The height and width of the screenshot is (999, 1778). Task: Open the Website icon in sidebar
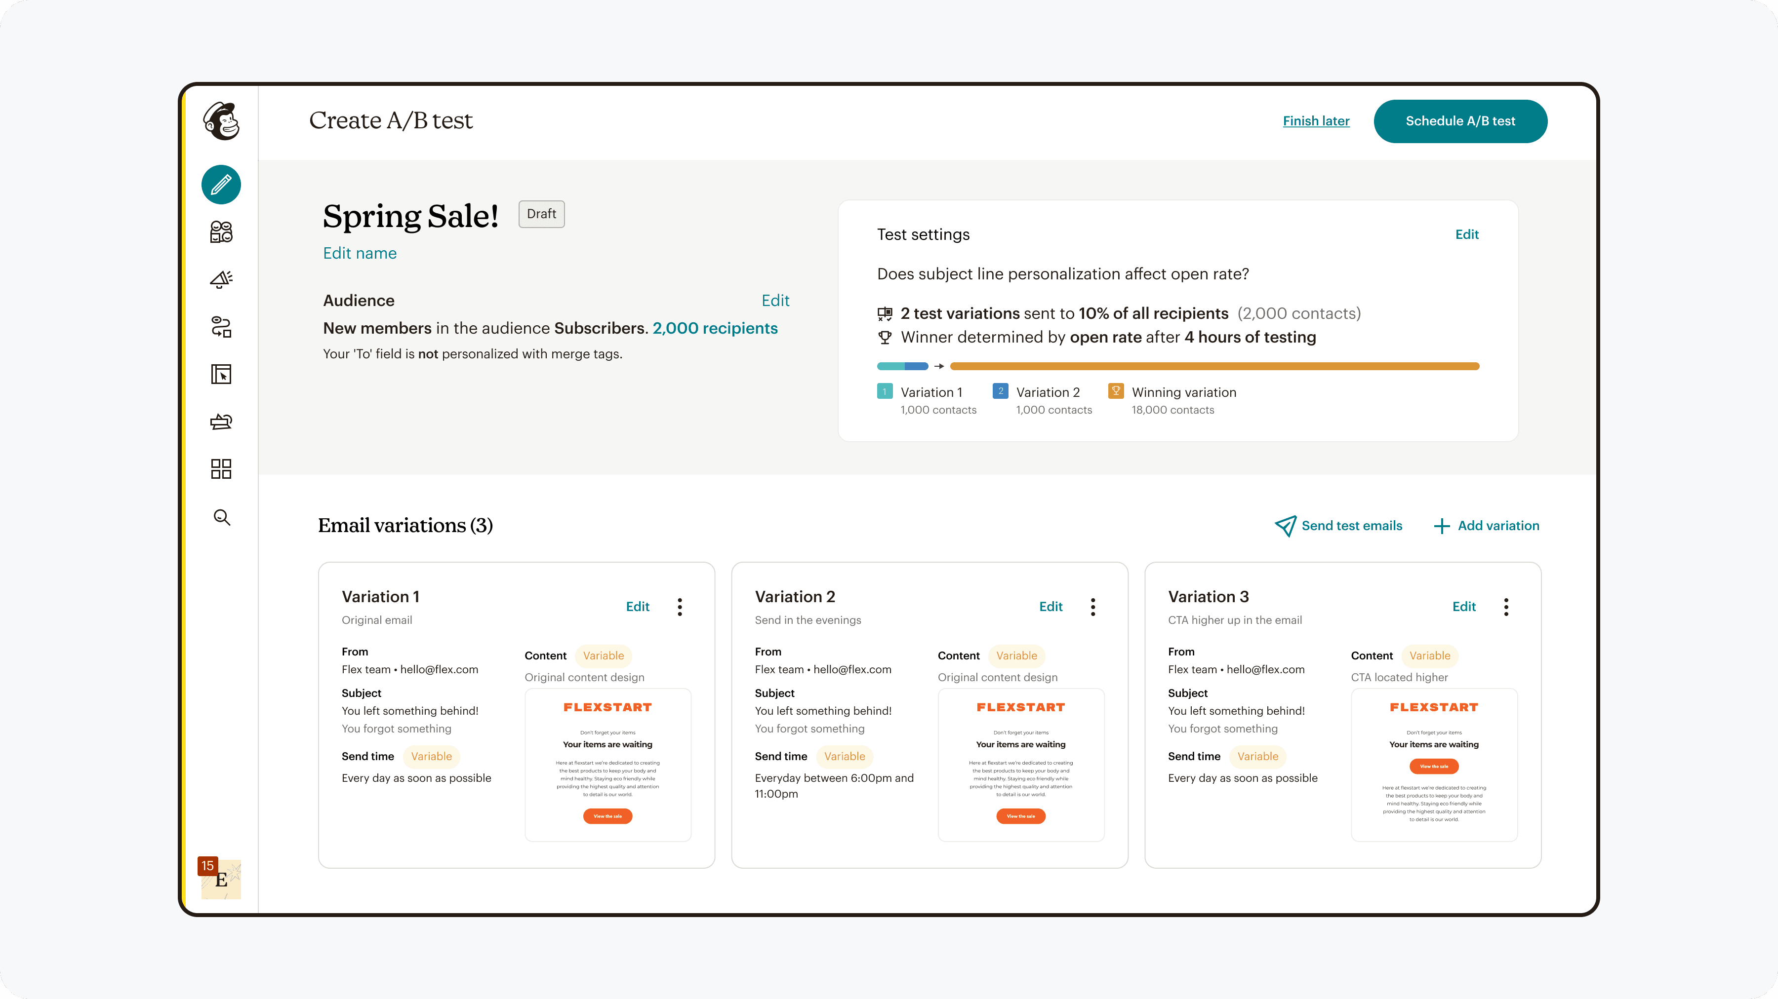pyautogui.click(x=221, y=374)
